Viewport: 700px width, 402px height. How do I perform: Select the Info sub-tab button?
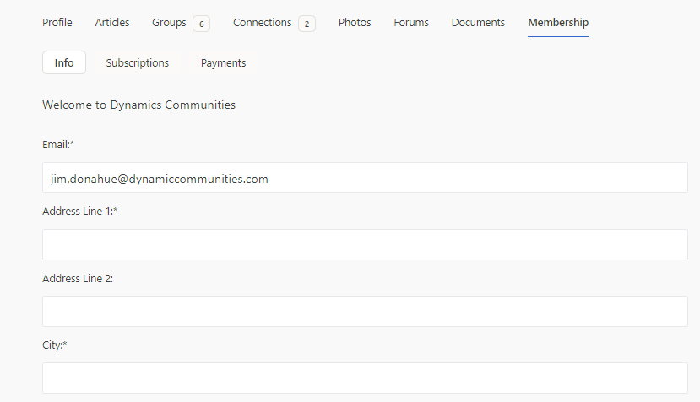click(64, 63)
